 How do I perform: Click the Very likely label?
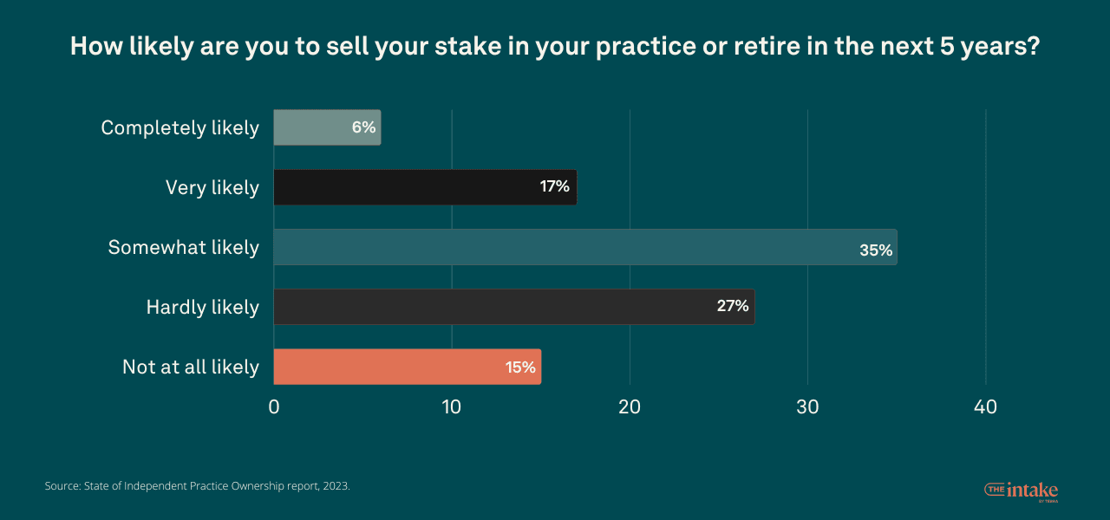[x=212, y=188]
